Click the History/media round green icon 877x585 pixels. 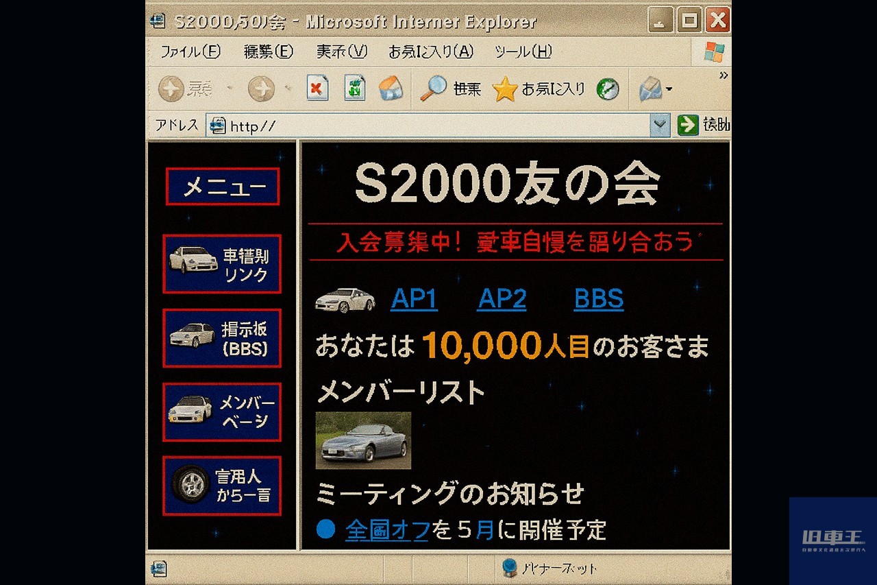[608, 89]
